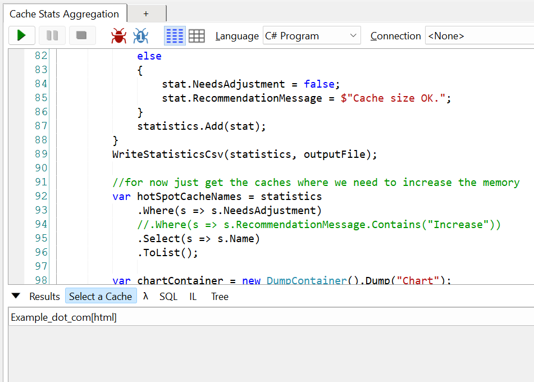Open a new query tab with plus

[146, 14]
